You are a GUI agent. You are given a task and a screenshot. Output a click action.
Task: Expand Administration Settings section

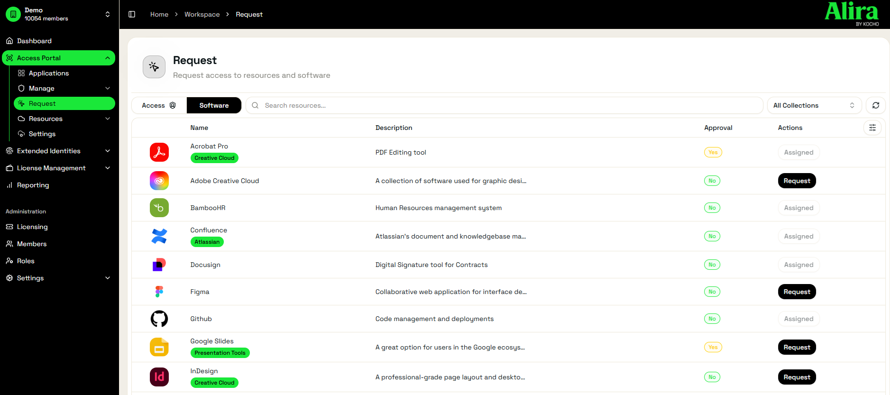59,278
